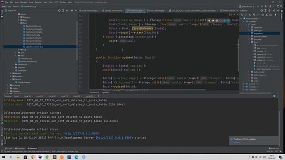285x160 pixels.
Task: Open Windows Start menu
Action: (4, 157)
